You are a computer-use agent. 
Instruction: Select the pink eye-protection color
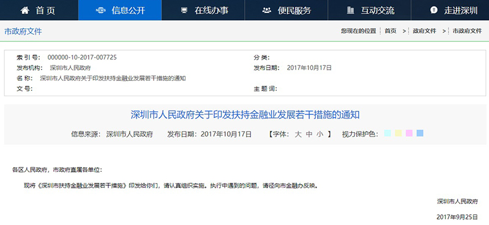(x=409, y=133)
